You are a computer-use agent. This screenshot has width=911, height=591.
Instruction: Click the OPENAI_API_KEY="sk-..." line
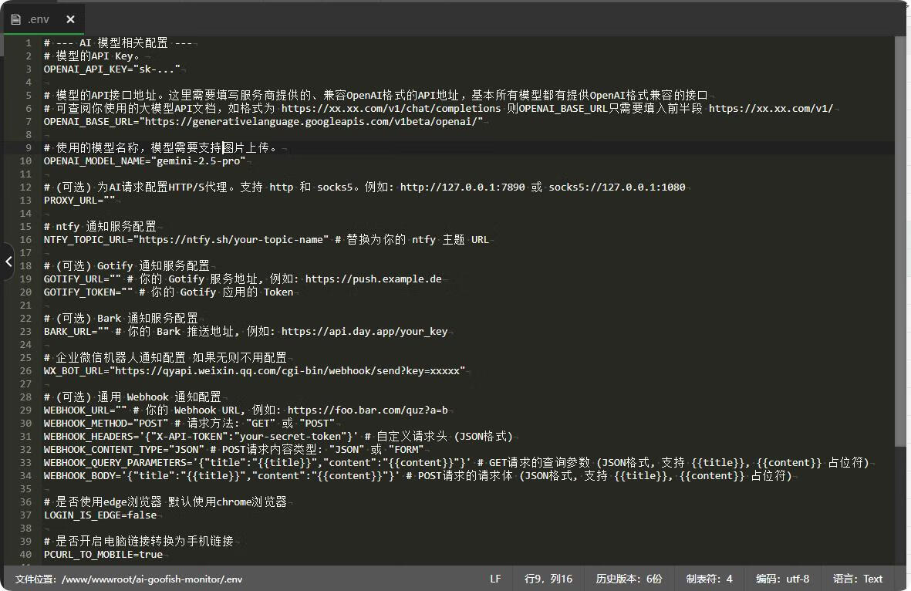(112, 69)
